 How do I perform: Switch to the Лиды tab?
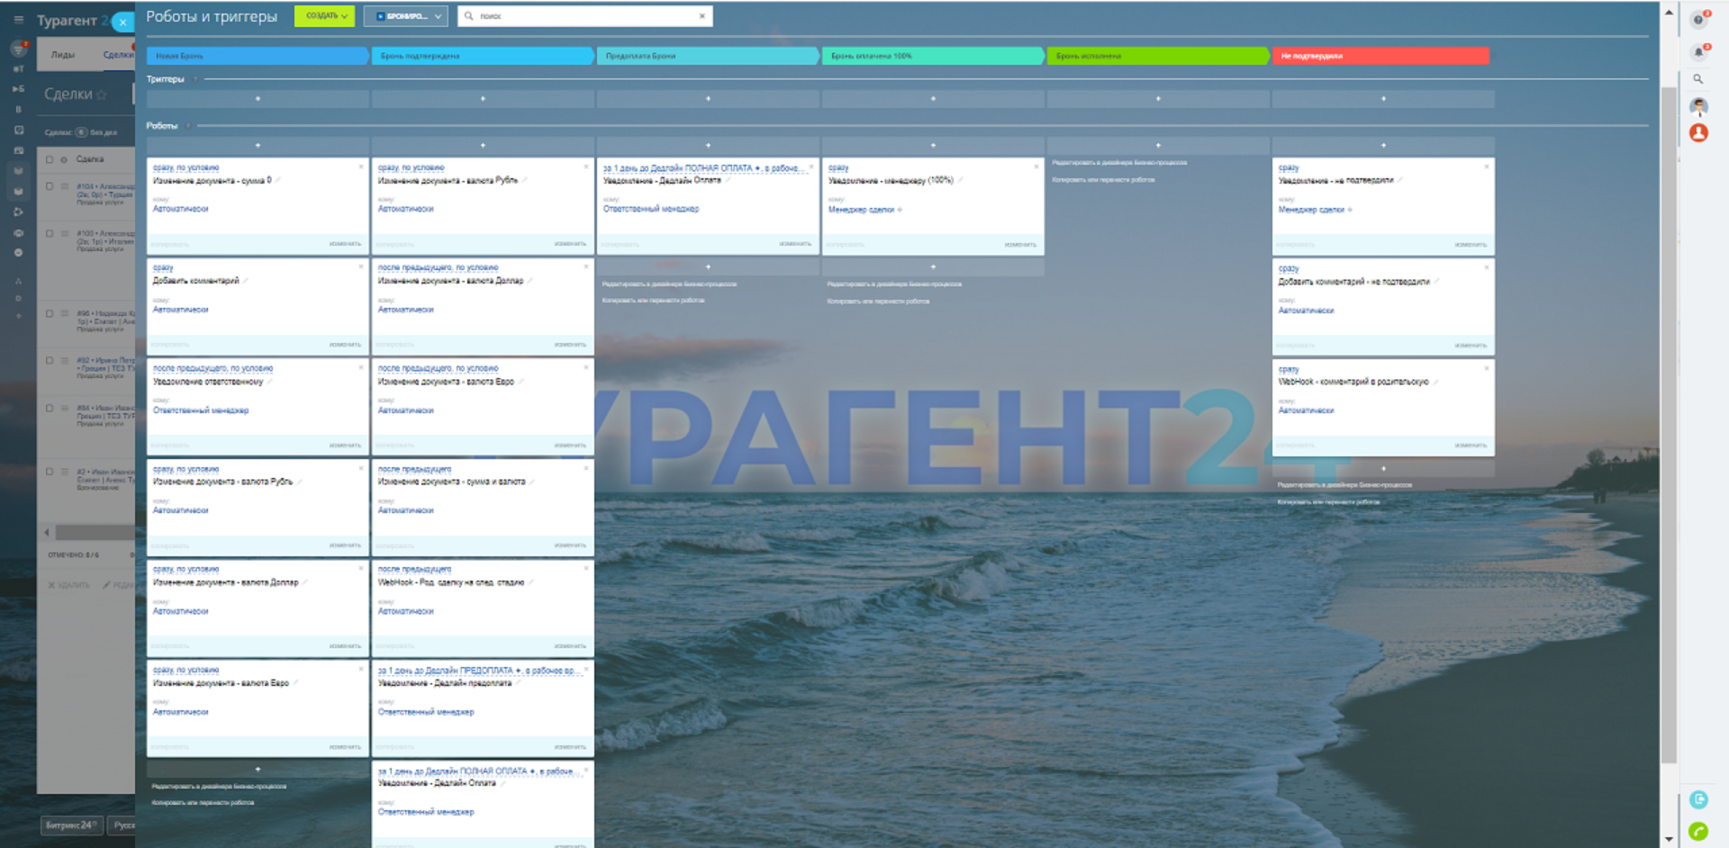[63, 55]
